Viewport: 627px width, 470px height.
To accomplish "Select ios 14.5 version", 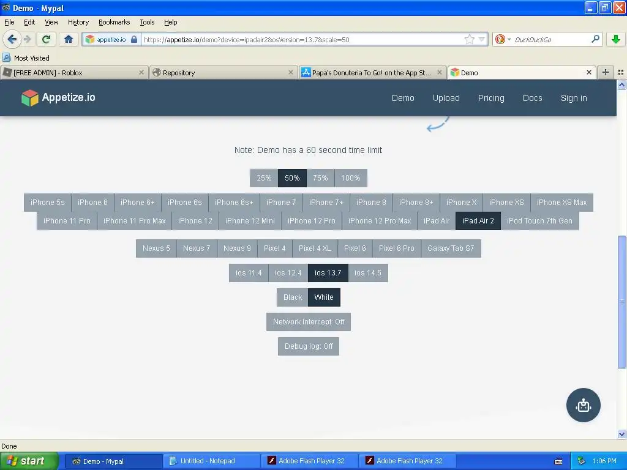I will 368,273.
